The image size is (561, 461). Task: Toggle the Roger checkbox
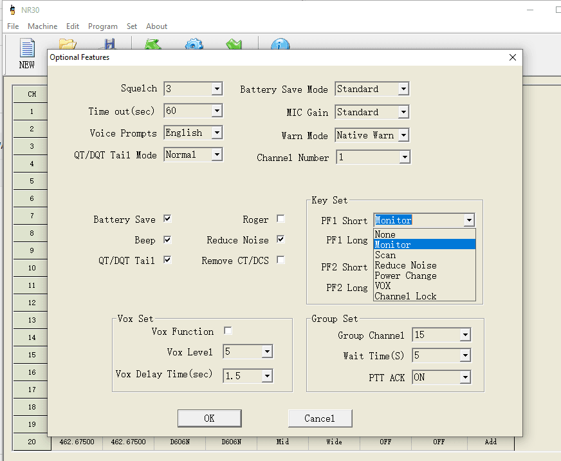[280, 219]
